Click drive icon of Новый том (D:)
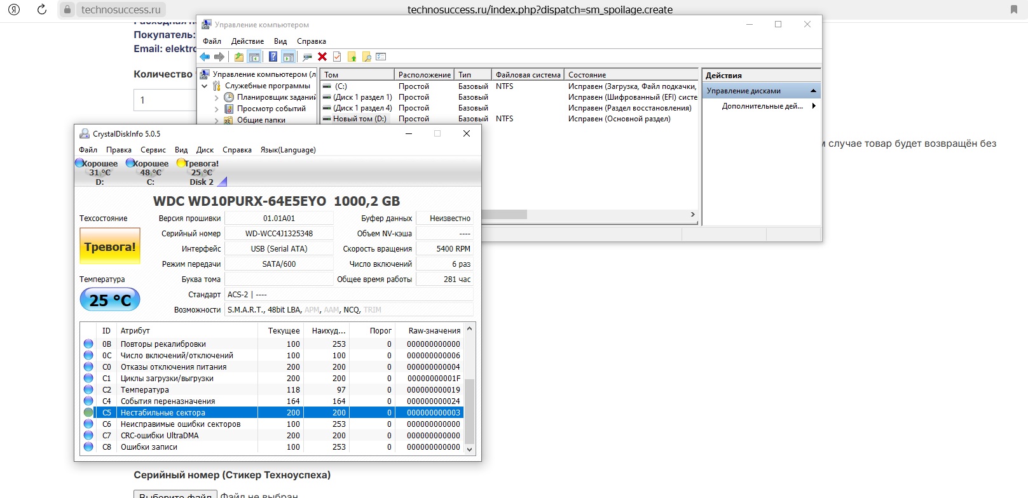Screen dimensions: 1028x498 (327, 119)
